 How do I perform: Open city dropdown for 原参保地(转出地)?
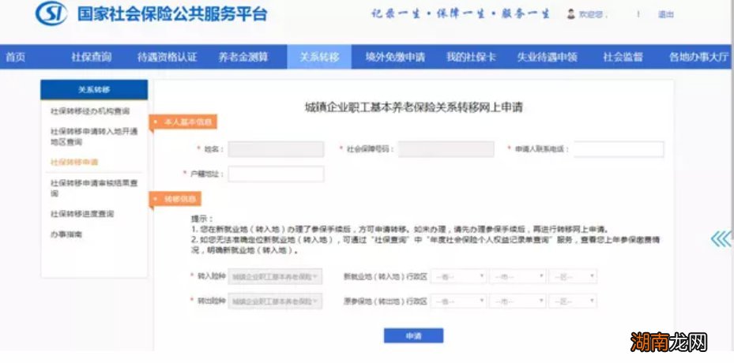pos(518,301)
